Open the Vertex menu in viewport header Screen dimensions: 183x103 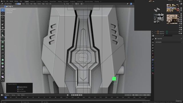point(39,4)
